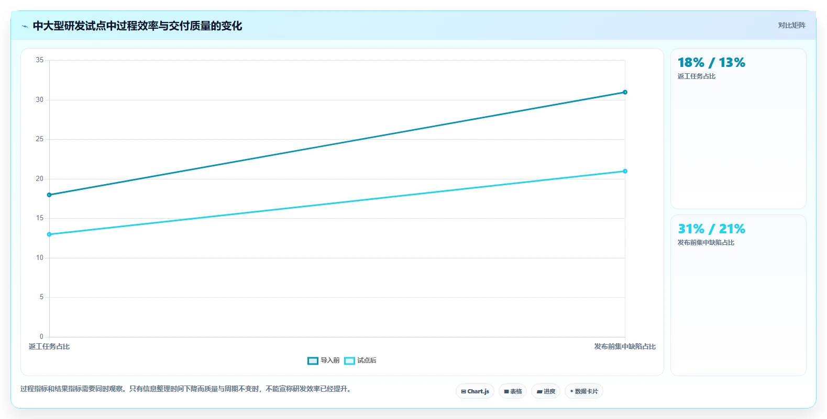827x419 pixels.
Task: Click the y-axis tick label 30
Action: click(x=40, y=100)
